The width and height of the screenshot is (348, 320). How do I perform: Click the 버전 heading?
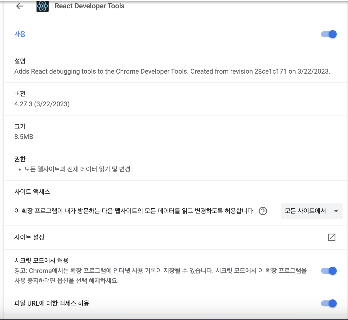click(20, 94)
